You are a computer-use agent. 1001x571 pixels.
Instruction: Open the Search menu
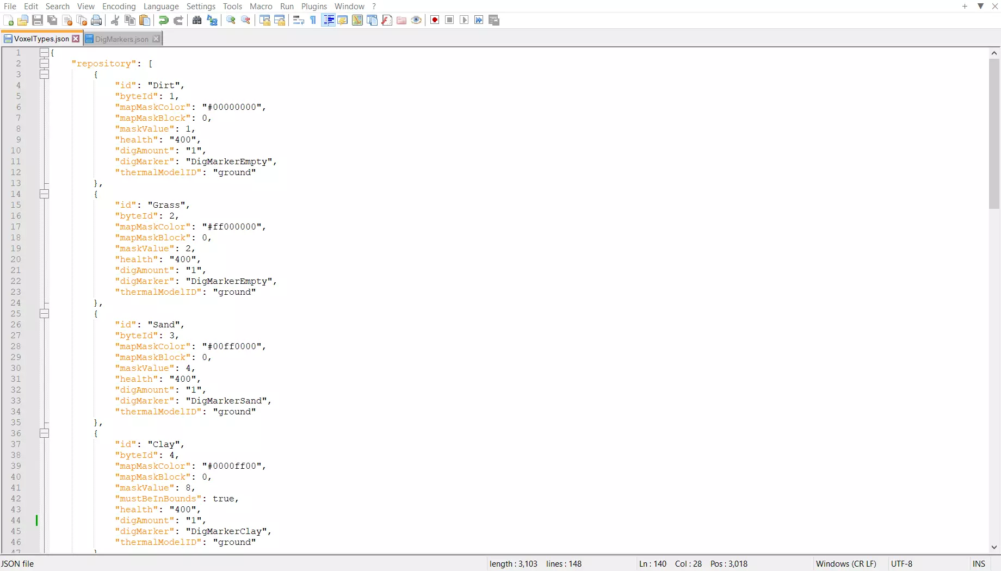tap(58, 7)
